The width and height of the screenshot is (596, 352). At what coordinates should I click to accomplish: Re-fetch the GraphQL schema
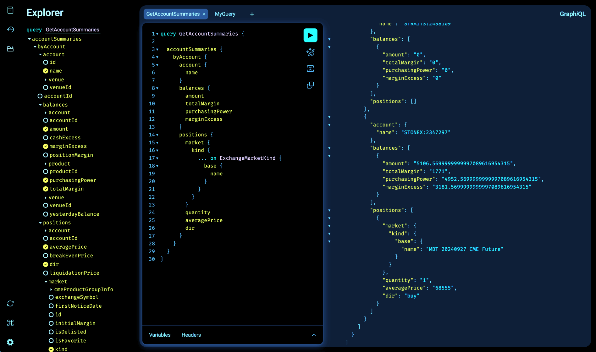point(10,303)
